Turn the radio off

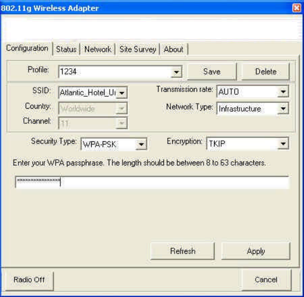[x=29, y=280]
